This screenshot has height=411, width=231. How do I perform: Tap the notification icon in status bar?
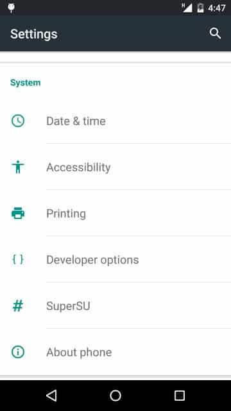point(12,8)
